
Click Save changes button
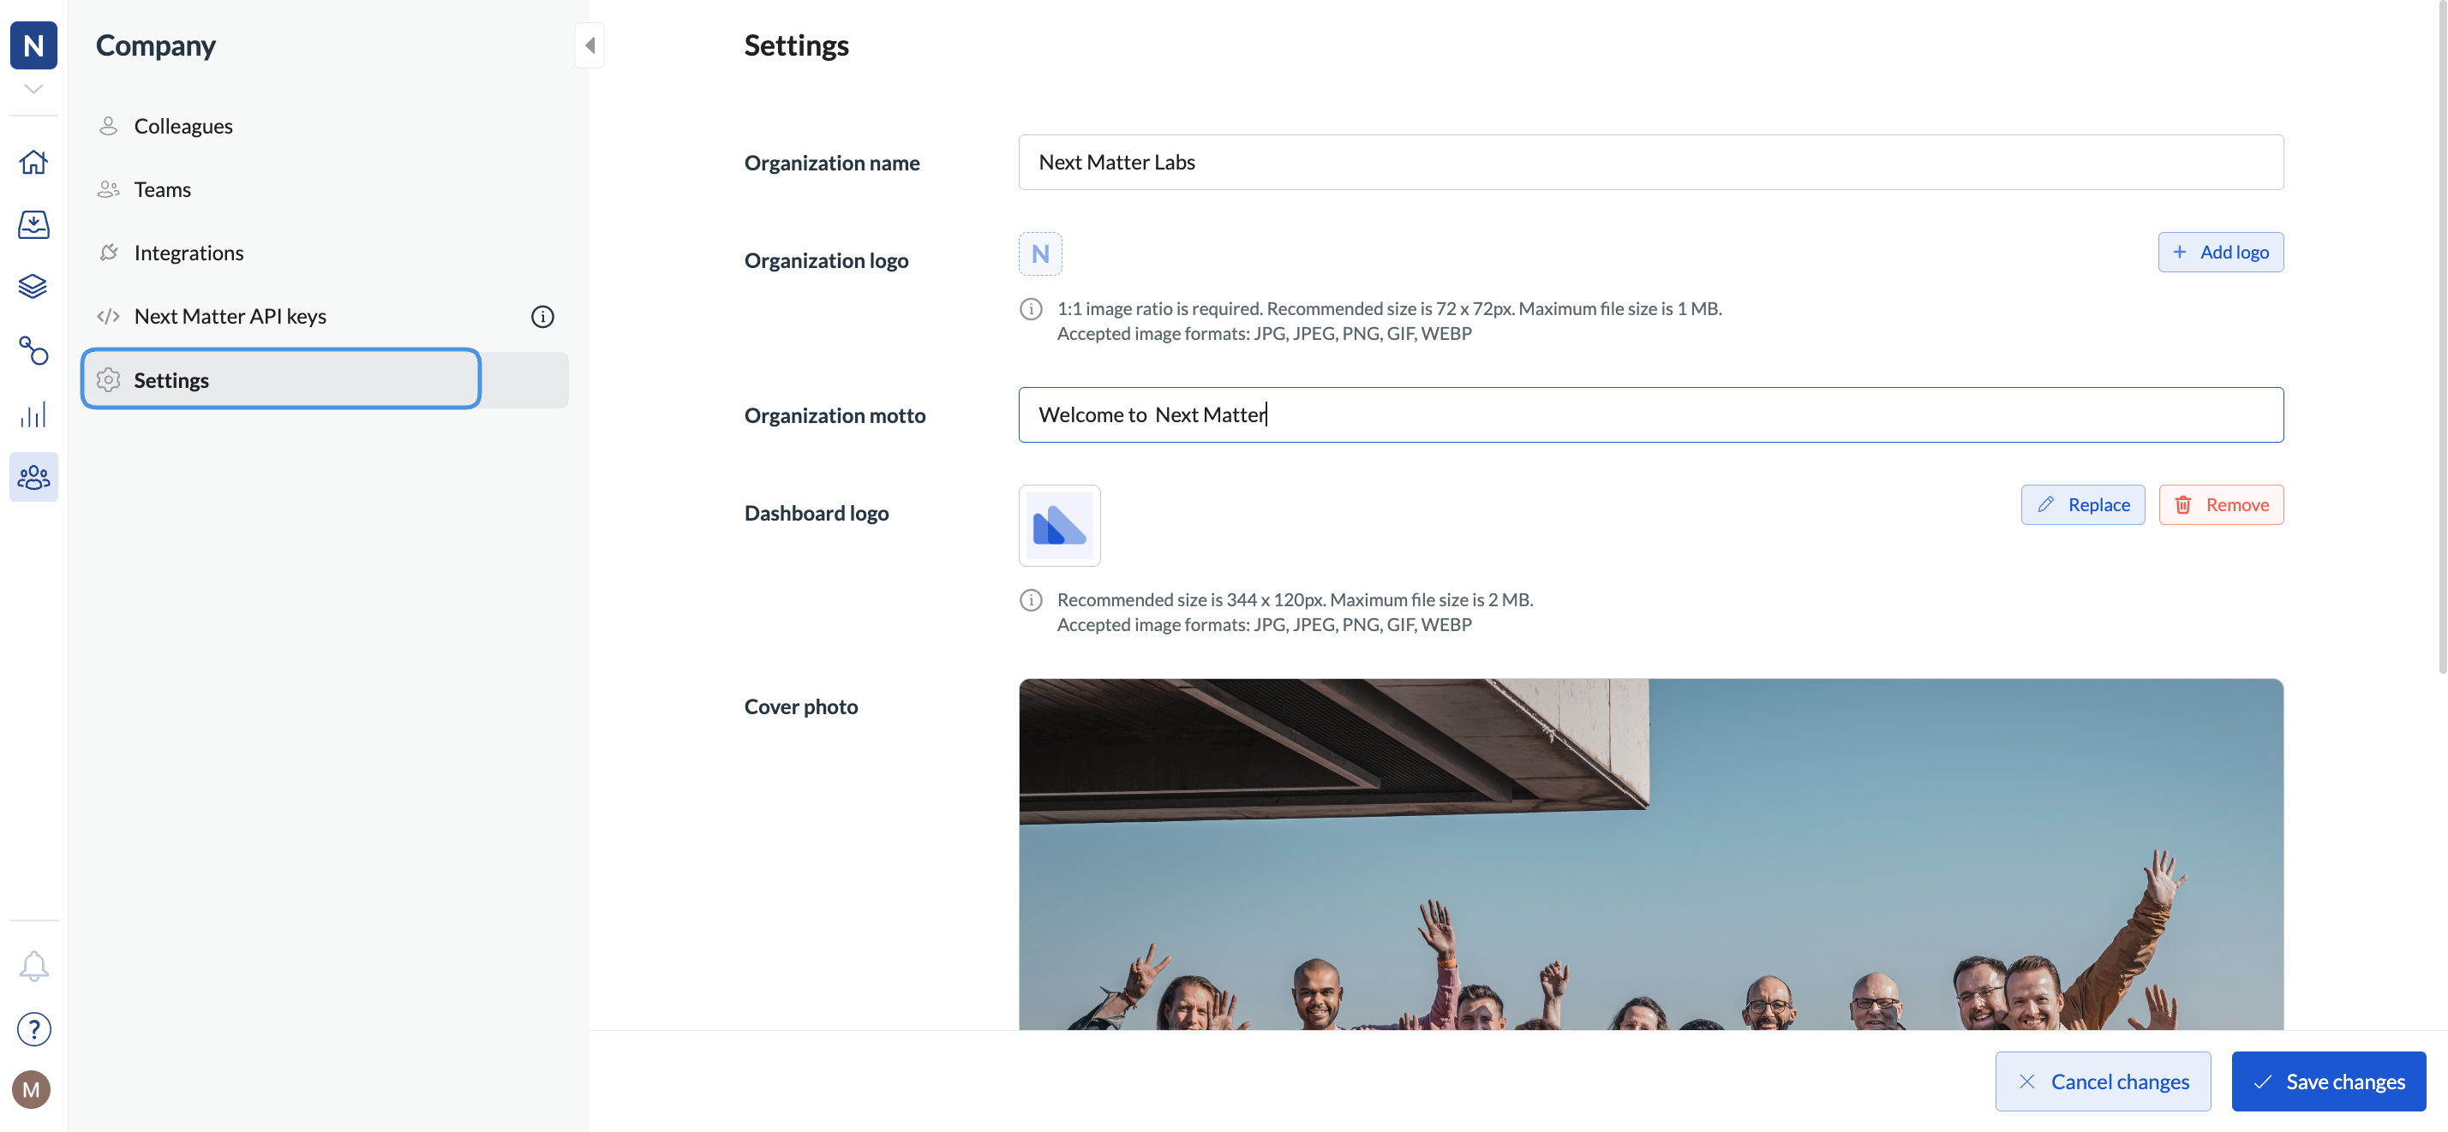(2328, 1081)
